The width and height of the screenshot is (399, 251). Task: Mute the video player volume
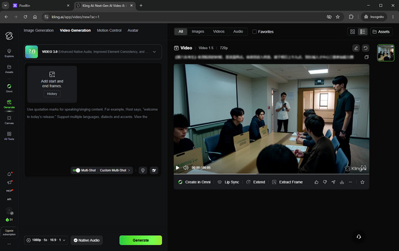pyautogui.click(x=186, y=167)
